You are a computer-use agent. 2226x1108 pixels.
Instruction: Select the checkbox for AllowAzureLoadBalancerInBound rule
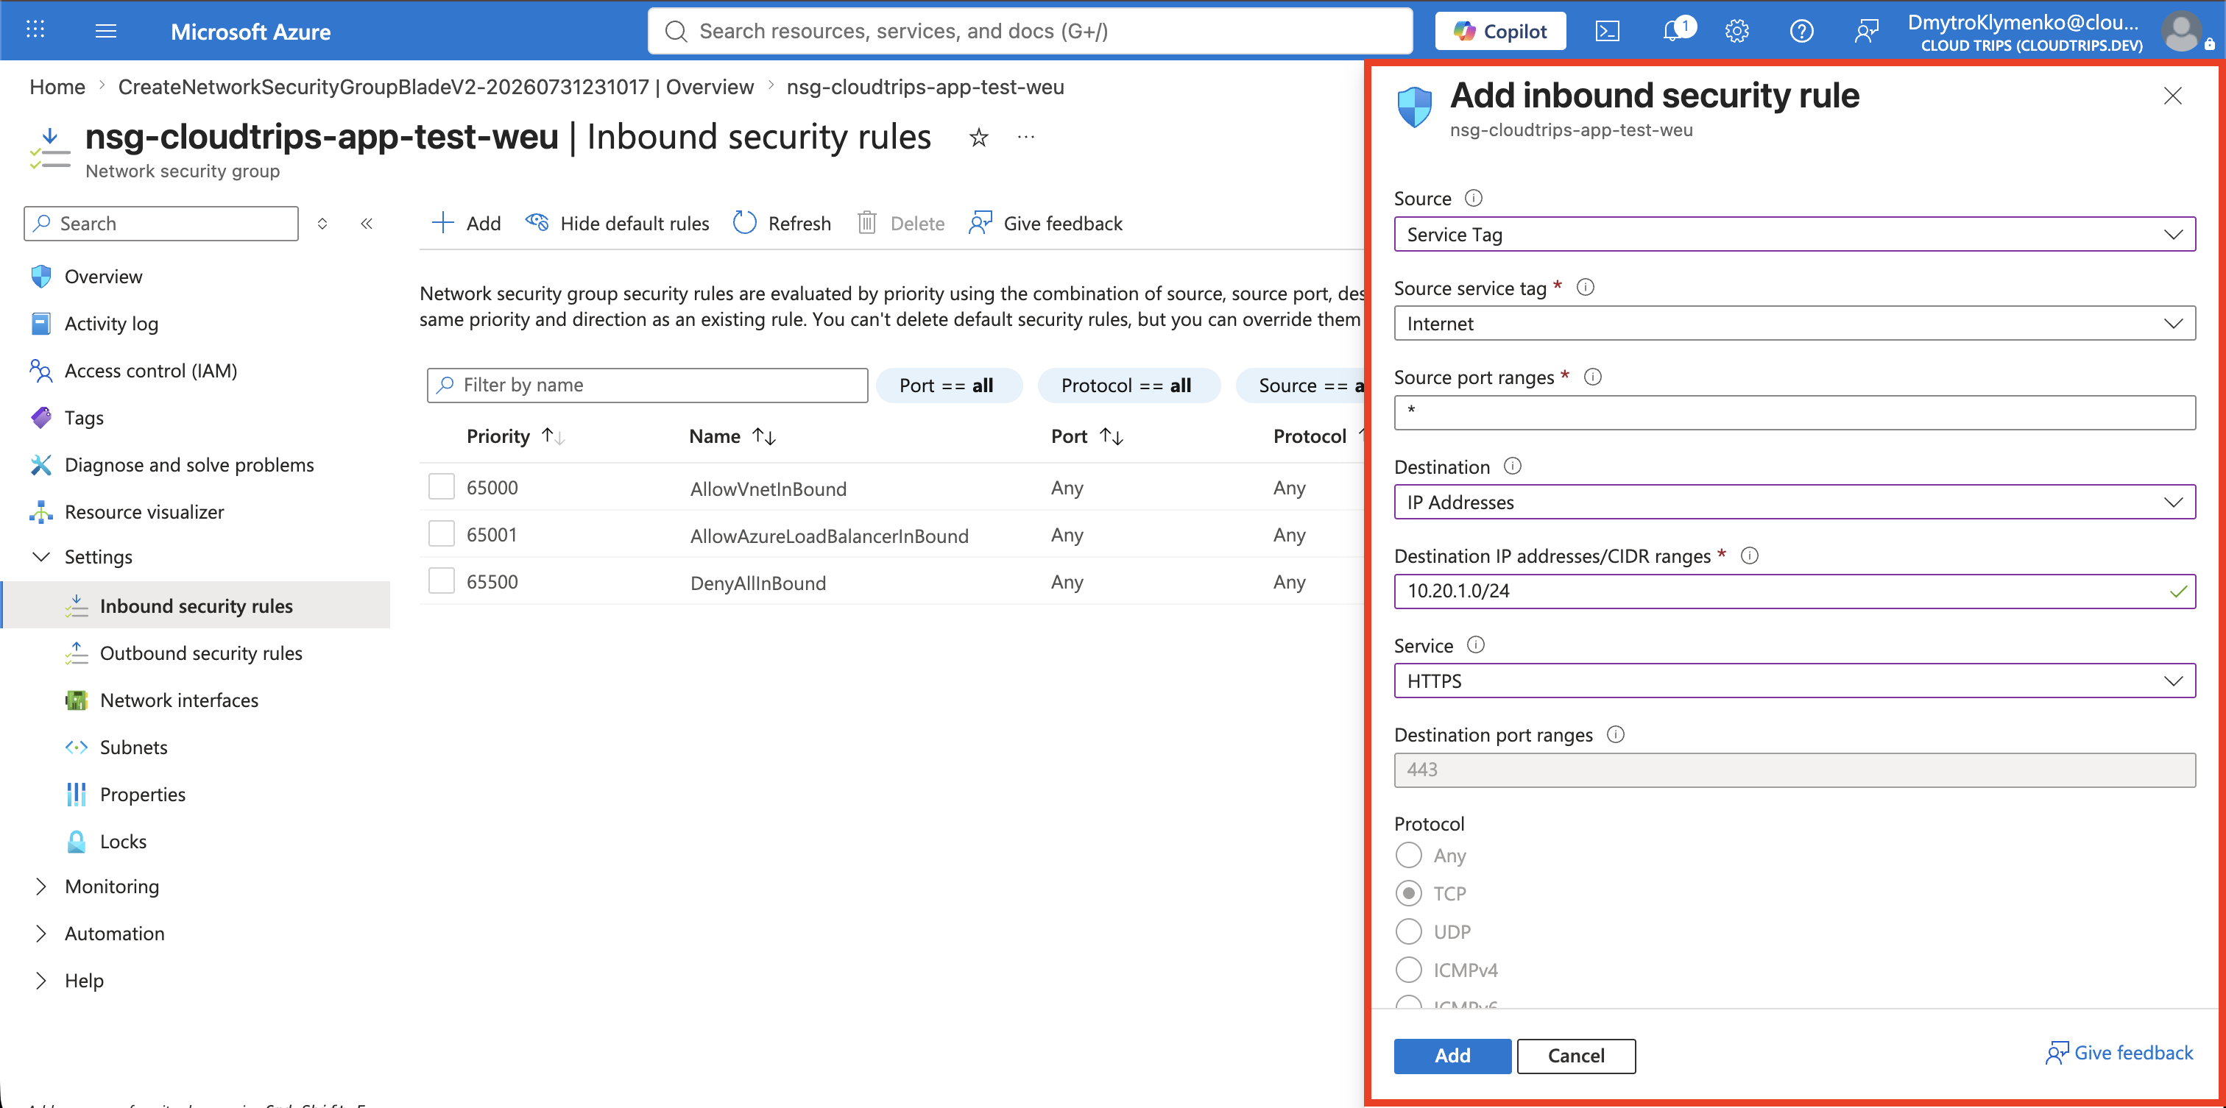[x=442, y=533]
